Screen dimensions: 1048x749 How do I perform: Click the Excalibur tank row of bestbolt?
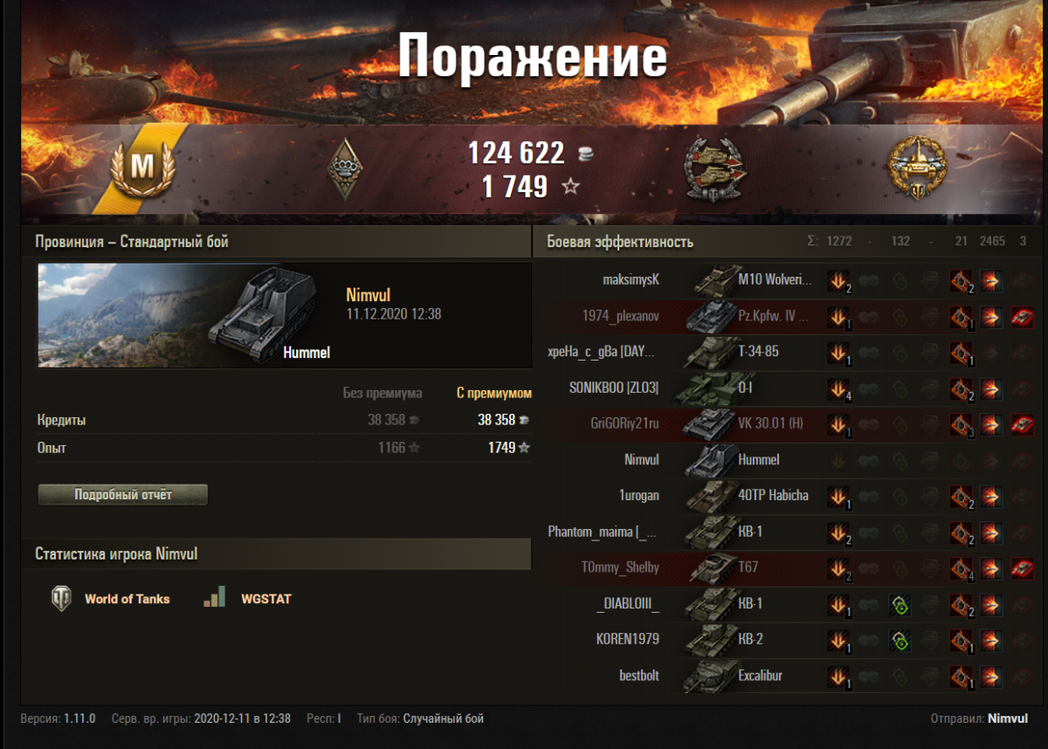click(x=789, y=676)
